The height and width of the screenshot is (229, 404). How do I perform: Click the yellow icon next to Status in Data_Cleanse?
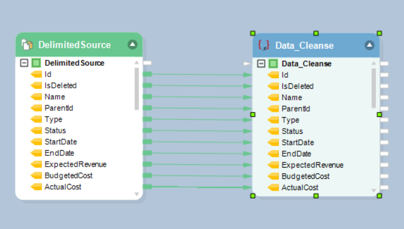(273, 131)
